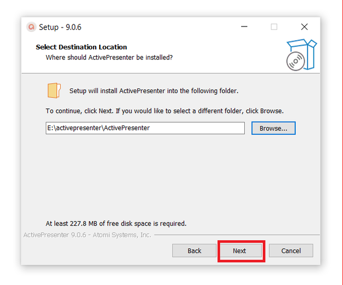Go Back to the previous setup step
Viewport: 343px width, 285px height.
[x=194, y=251]
